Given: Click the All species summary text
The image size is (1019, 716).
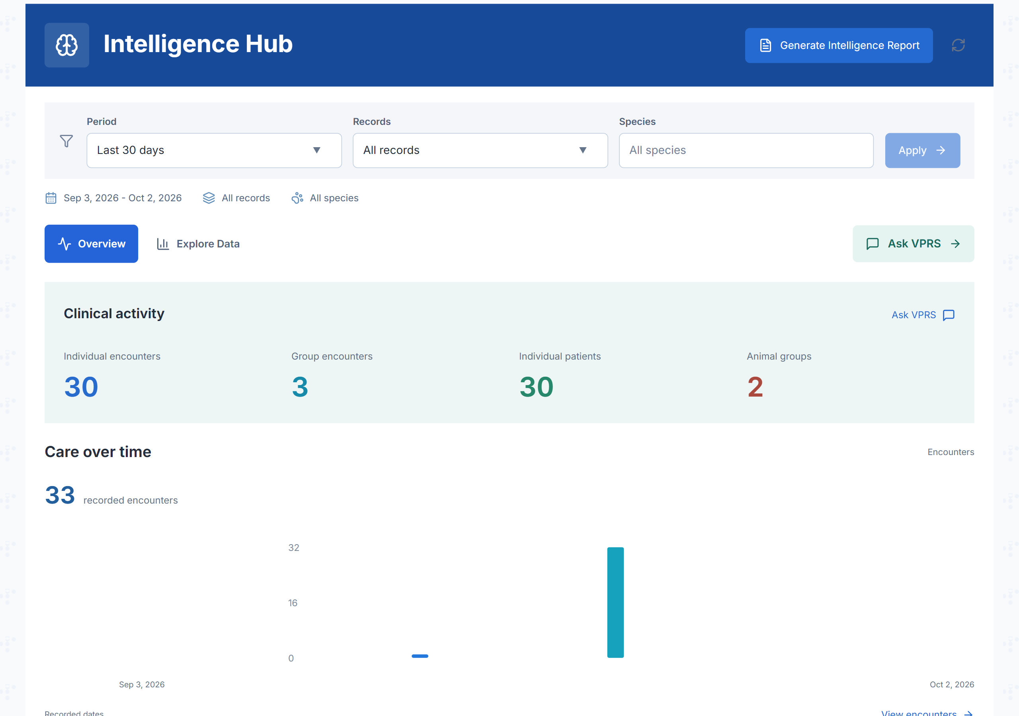Looking at the screenshot, I should (x=334, y=198).
